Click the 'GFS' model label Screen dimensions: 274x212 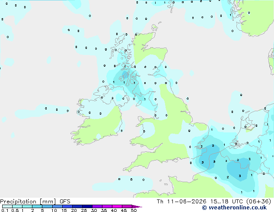(65, 202)
